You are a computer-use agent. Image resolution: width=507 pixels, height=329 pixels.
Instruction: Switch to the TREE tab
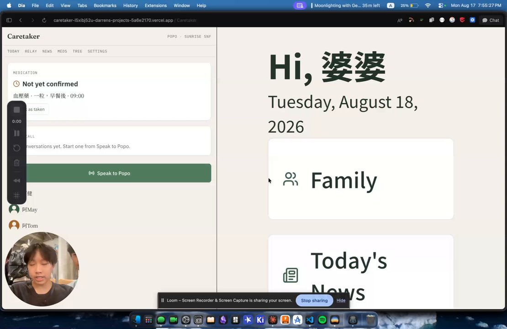(77, 51)
